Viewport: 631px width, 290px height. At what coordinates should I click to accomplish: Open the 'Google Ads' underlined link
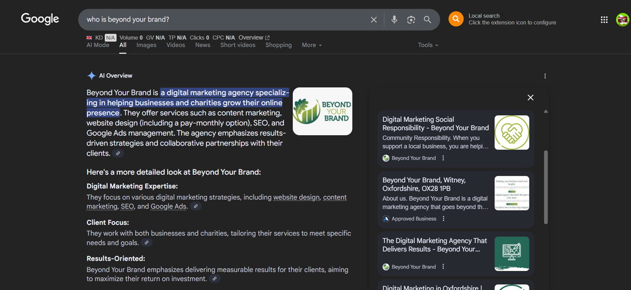[169, 207]
